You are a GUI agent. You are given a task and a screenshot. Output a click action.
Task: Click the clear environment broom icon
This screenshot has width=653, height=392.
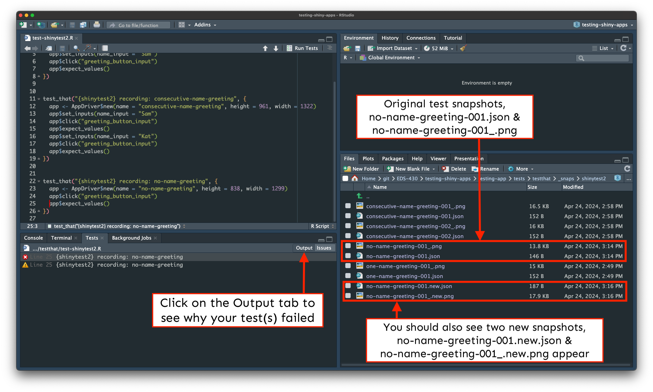click(x=463, y=48)
